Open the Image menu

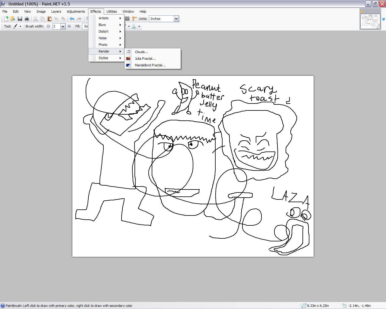click(x=41, y=11)
